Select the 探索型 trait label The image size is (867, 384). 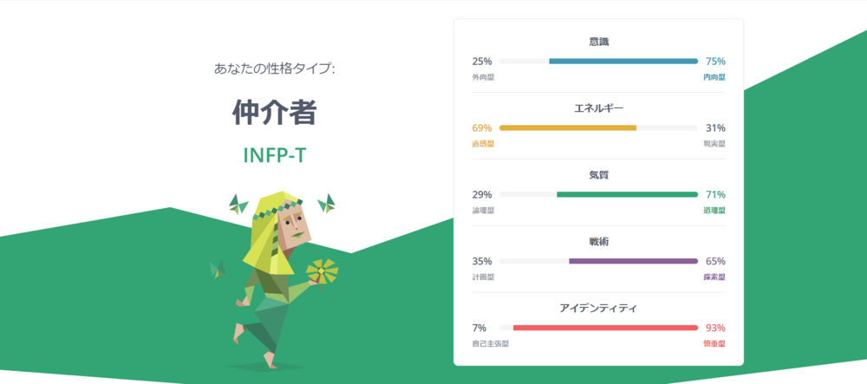click(x=714, y=277)
